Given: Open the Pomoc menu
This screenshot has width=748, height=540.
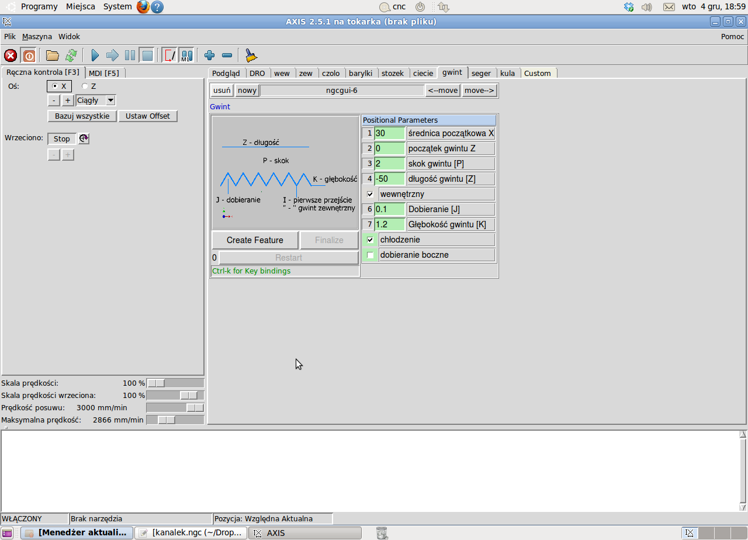Looking at the screenshot, I should pos(732,36).
